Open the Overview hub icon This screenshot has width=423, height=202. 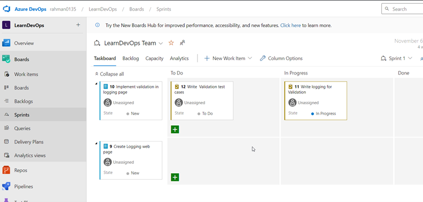point(6,43)
